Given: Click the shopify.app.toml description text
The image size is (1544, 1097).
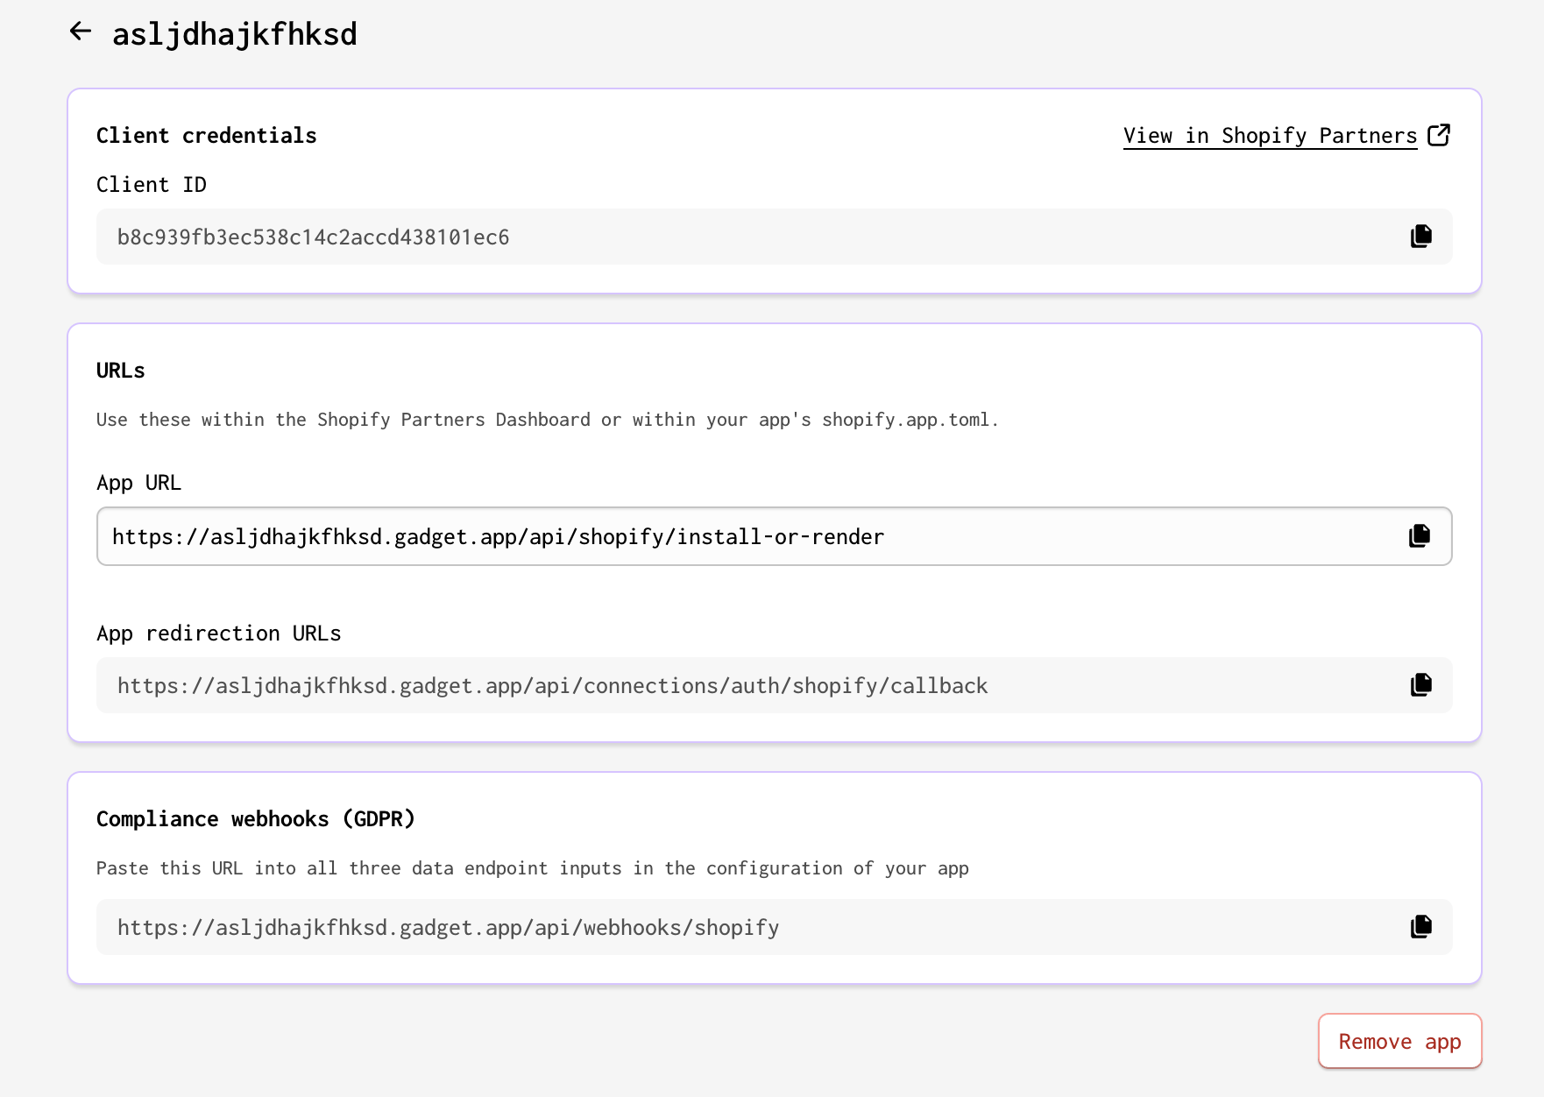Looking at the screenshot, I should pyautogui.click(x=547, y=420).
